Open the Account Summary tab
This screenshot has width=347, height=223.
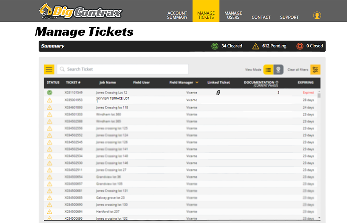177,15
